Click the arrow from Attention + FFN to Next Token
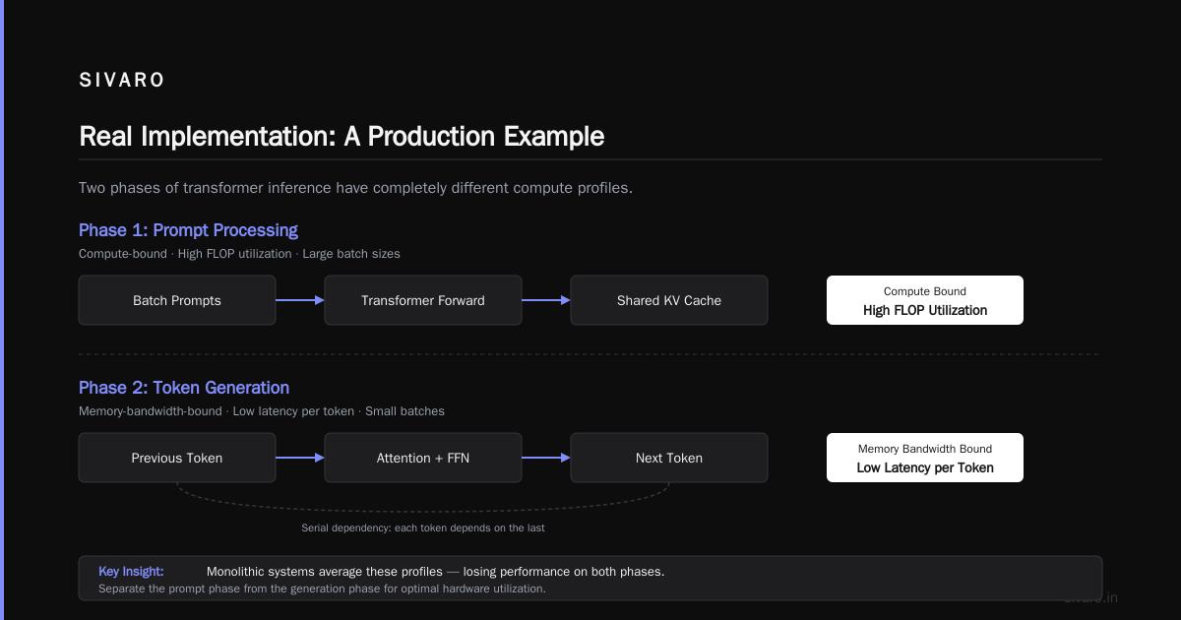 point(546,458)
